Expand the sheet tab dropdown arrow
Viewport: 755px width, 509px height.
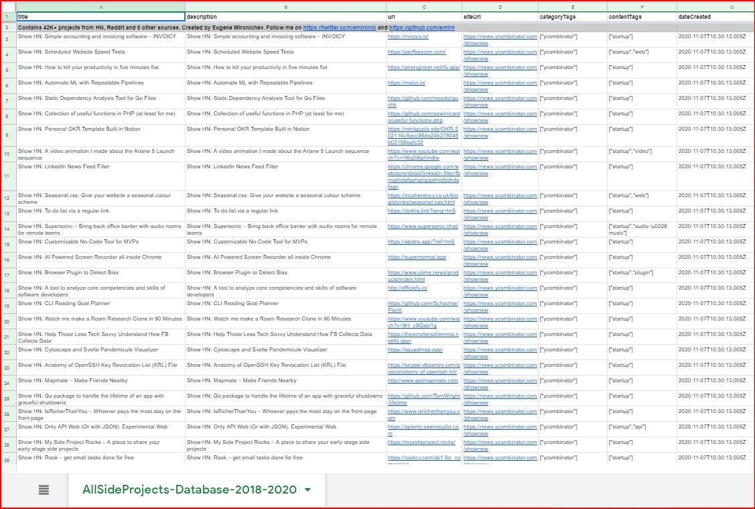[x=307, y=490]
